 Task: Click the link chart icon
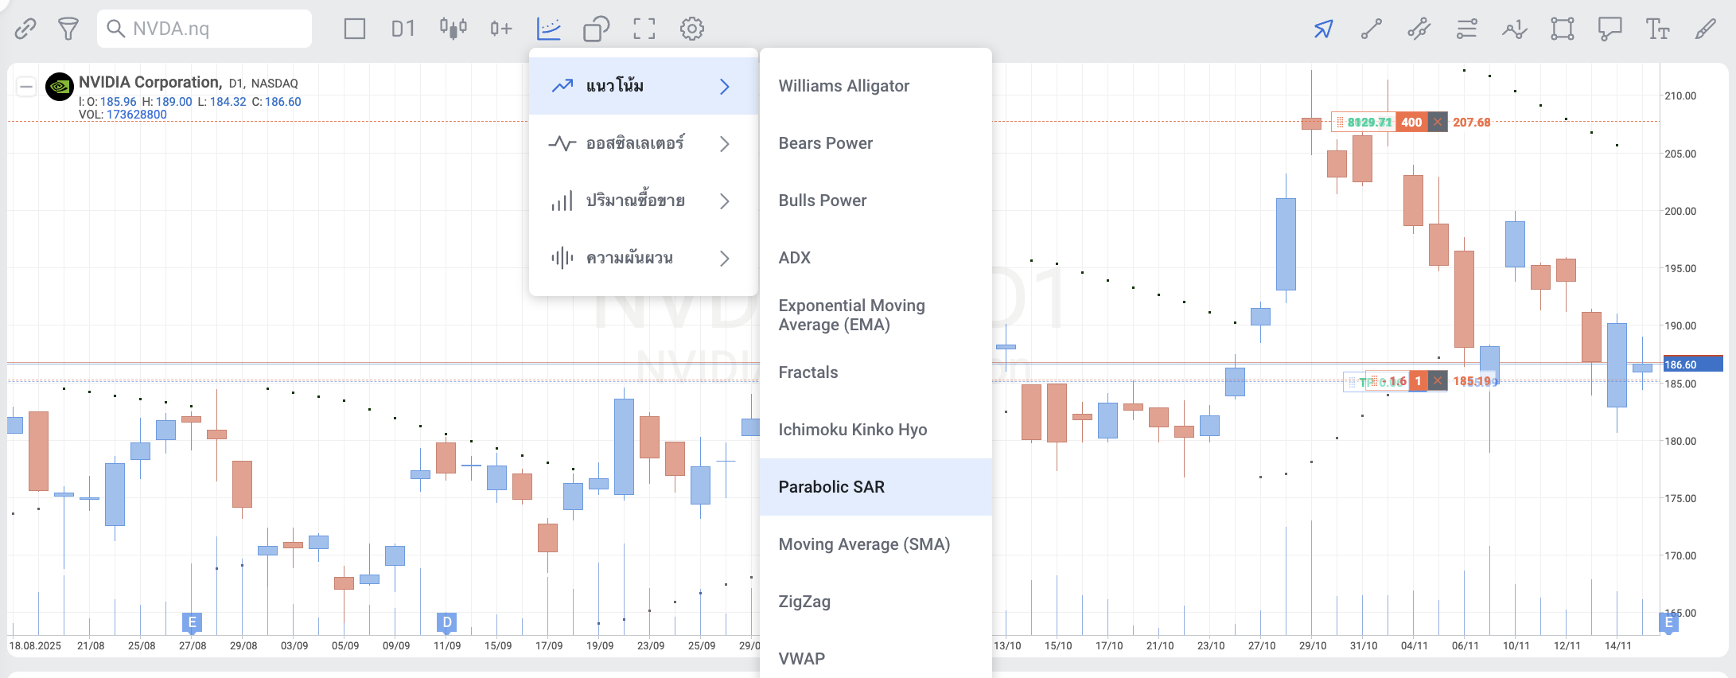point(25,29)
